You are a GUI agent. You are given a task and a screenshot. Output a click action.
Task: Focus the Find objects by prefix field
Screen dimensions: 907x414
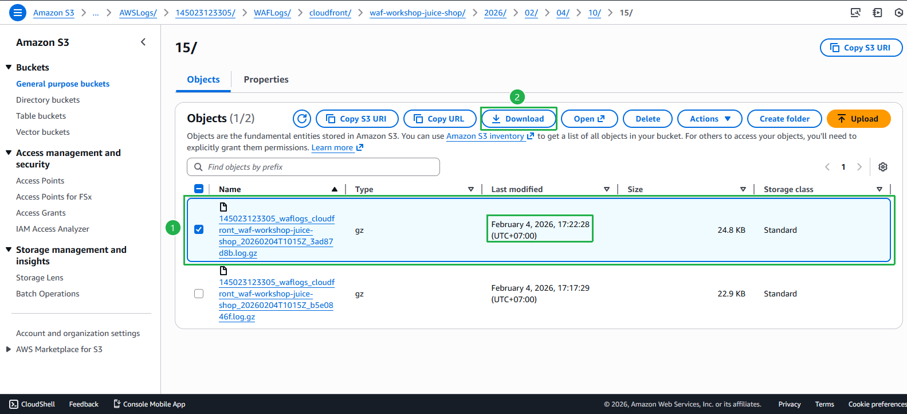pyautogui.click(x=313, y=167)
